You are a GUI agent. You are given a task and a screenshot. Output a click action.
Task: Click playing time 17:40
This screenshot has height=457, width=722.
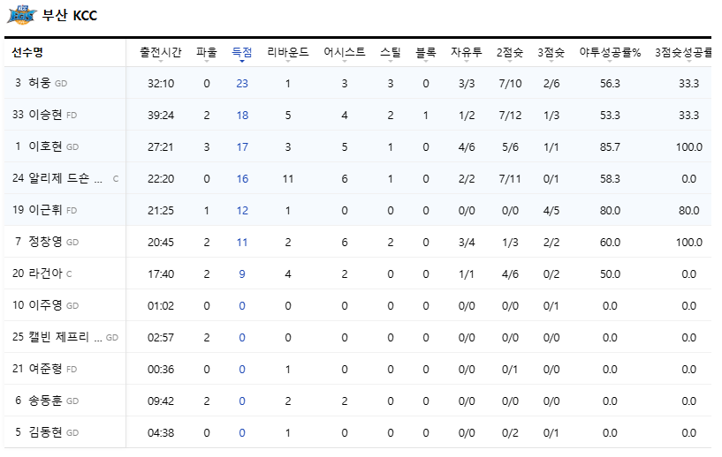pos(161,274)
